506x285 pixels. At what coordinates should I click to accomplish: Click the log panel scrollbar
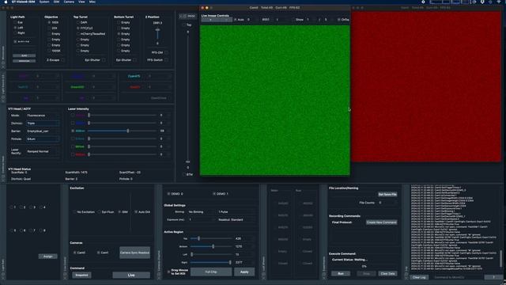500,259
